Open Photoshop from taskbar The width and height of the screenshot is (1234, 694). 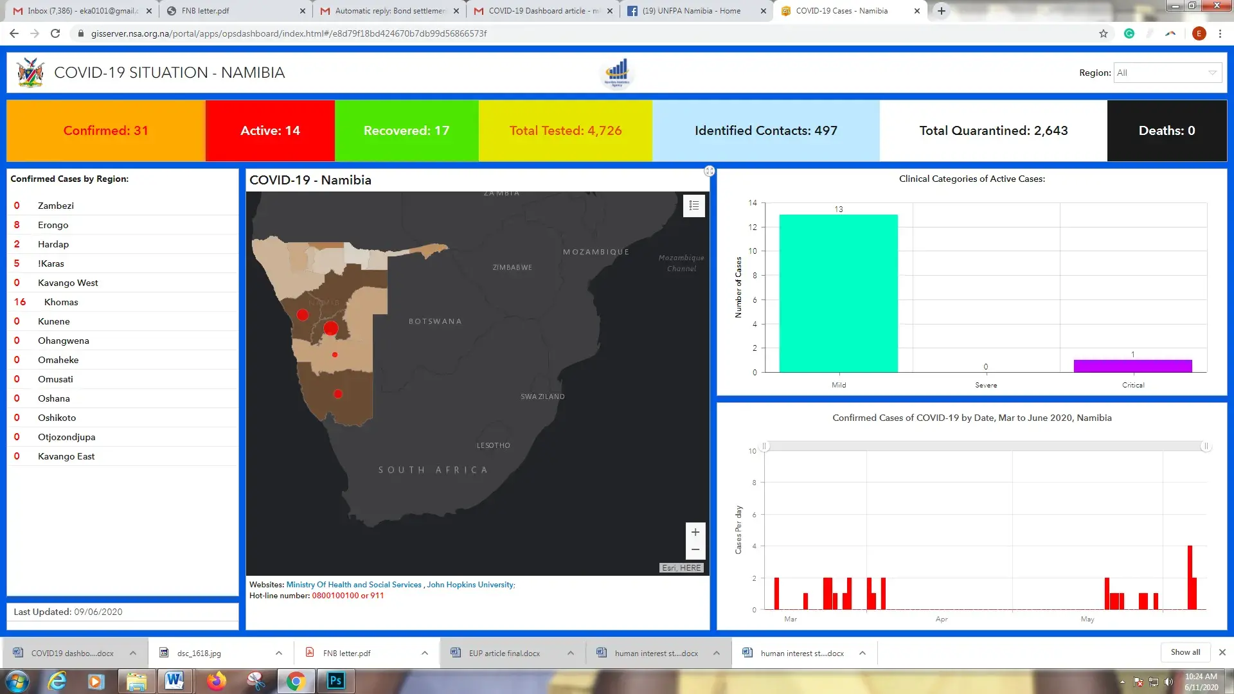(335, 681)
